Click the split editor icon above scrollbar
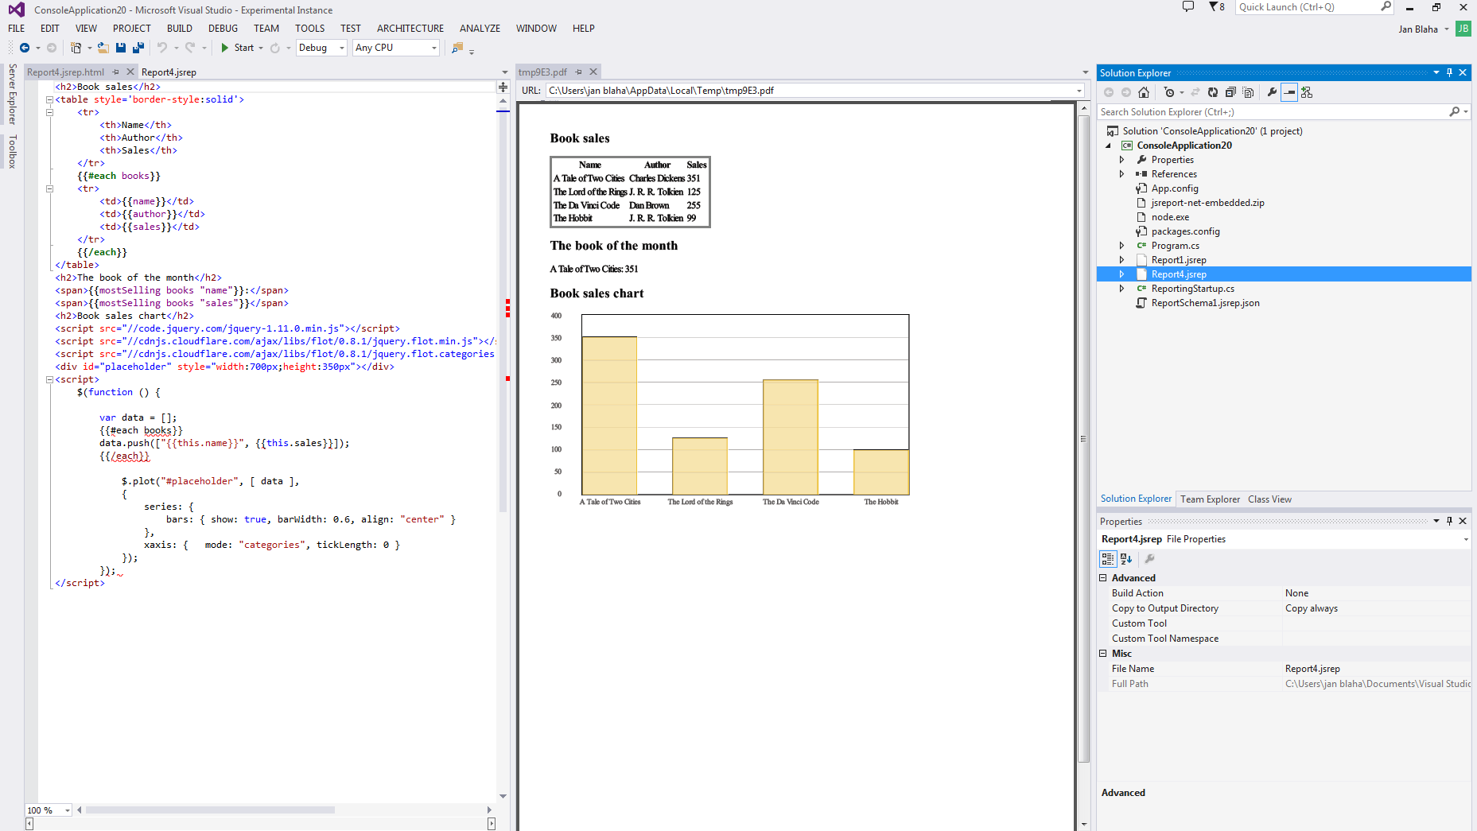This screenshot has width=1477, height=831. pos(503,87)
